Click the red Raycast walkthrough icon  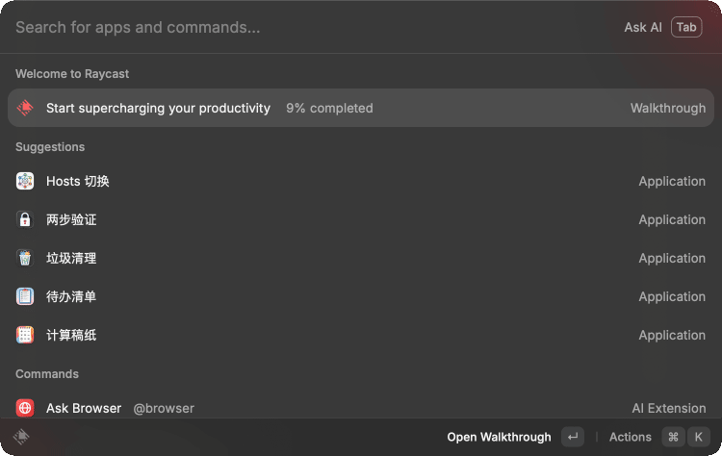pyautogui.click(x=25, y=108)
